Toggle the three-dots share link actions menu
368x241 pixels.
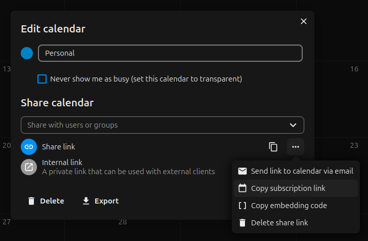[x=296, y=147]
